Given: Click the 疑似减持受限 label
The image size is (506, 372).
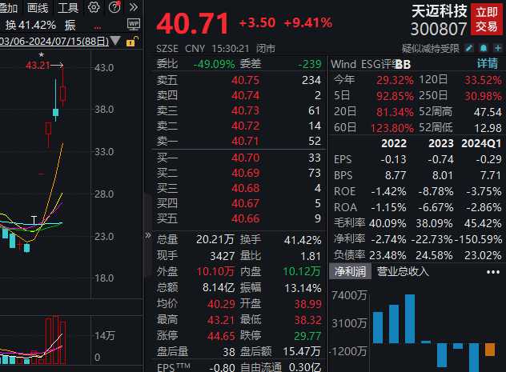Looking at the screenshot, I should coord(431,49).
